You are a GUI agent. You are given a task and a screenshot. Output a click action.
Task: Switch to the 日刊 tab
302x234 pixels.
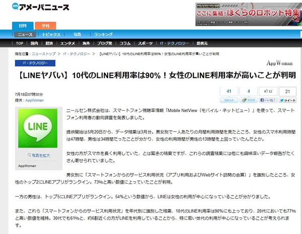23,26
